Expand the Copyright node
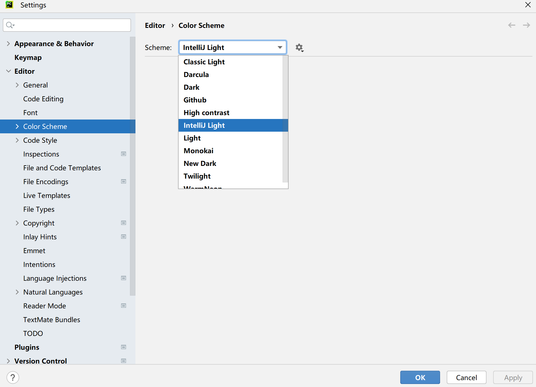The height and width of the screenshot is (387, 536). click(x=17, y=223)
